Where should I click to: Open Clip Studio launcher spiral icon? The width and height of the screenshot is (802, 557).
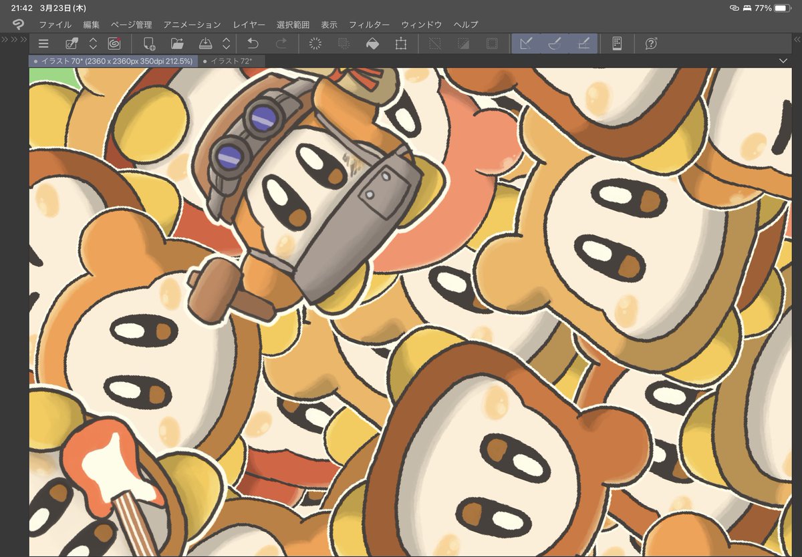(x=114, y=44)
